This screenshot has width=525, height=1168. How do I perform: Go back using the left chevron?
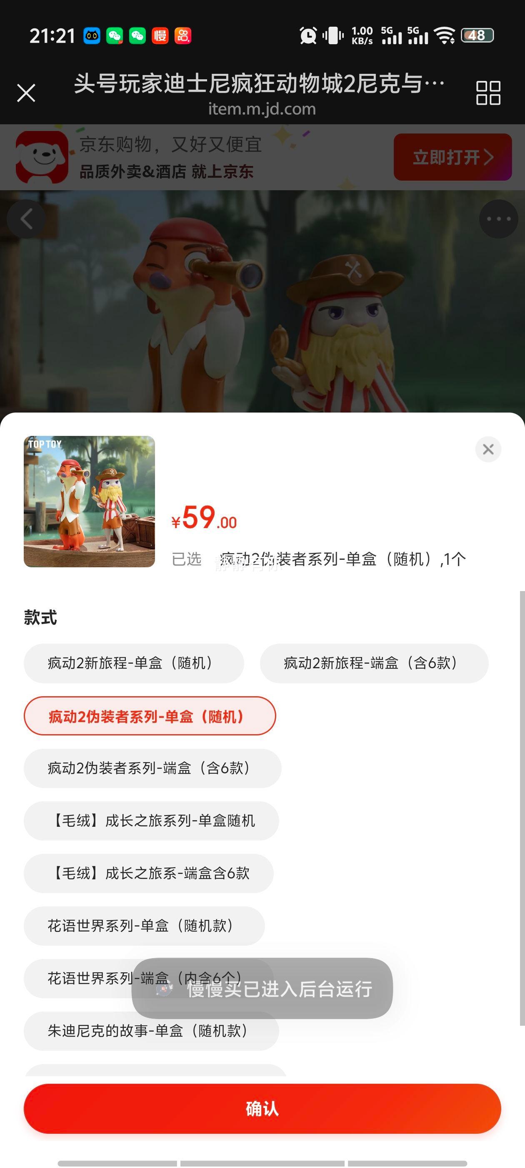coord(26,219)
